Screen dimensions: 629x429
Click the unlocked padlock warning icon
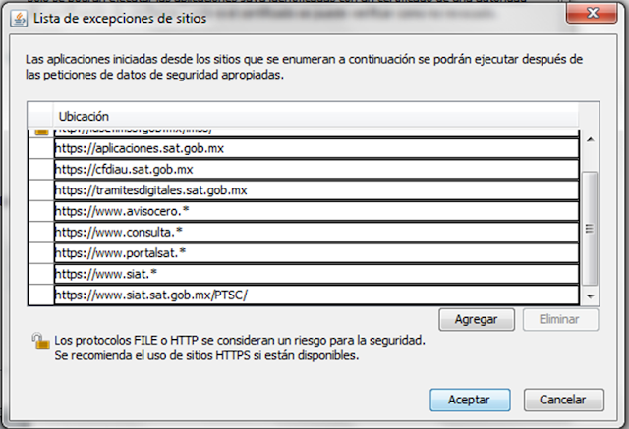point(40,342)
